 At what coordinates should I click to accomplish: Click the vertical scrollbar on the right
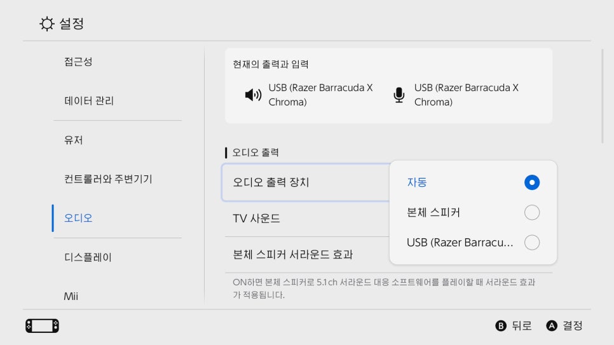[603, 95]
